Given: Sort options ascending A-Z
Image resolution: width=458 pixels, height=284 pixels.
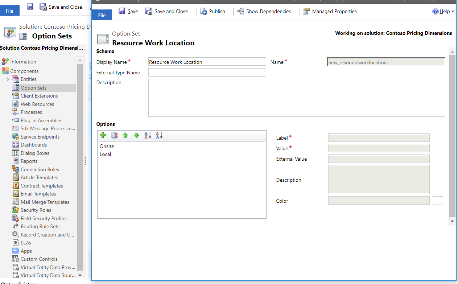Looking at the screenshot, I should click(148, 135).
